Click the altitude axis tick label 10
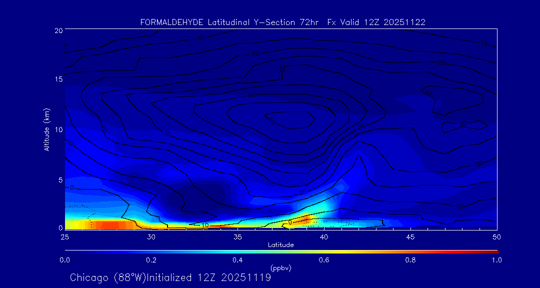 click(58, 129)
